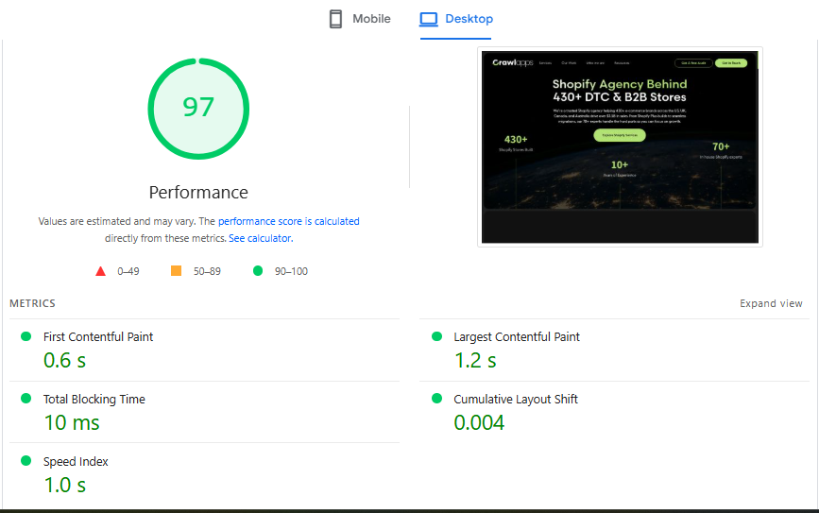The width and height of the screenshot is (819, 513).
Task: Click the METRICS section heading
Action: click(32, 303)
